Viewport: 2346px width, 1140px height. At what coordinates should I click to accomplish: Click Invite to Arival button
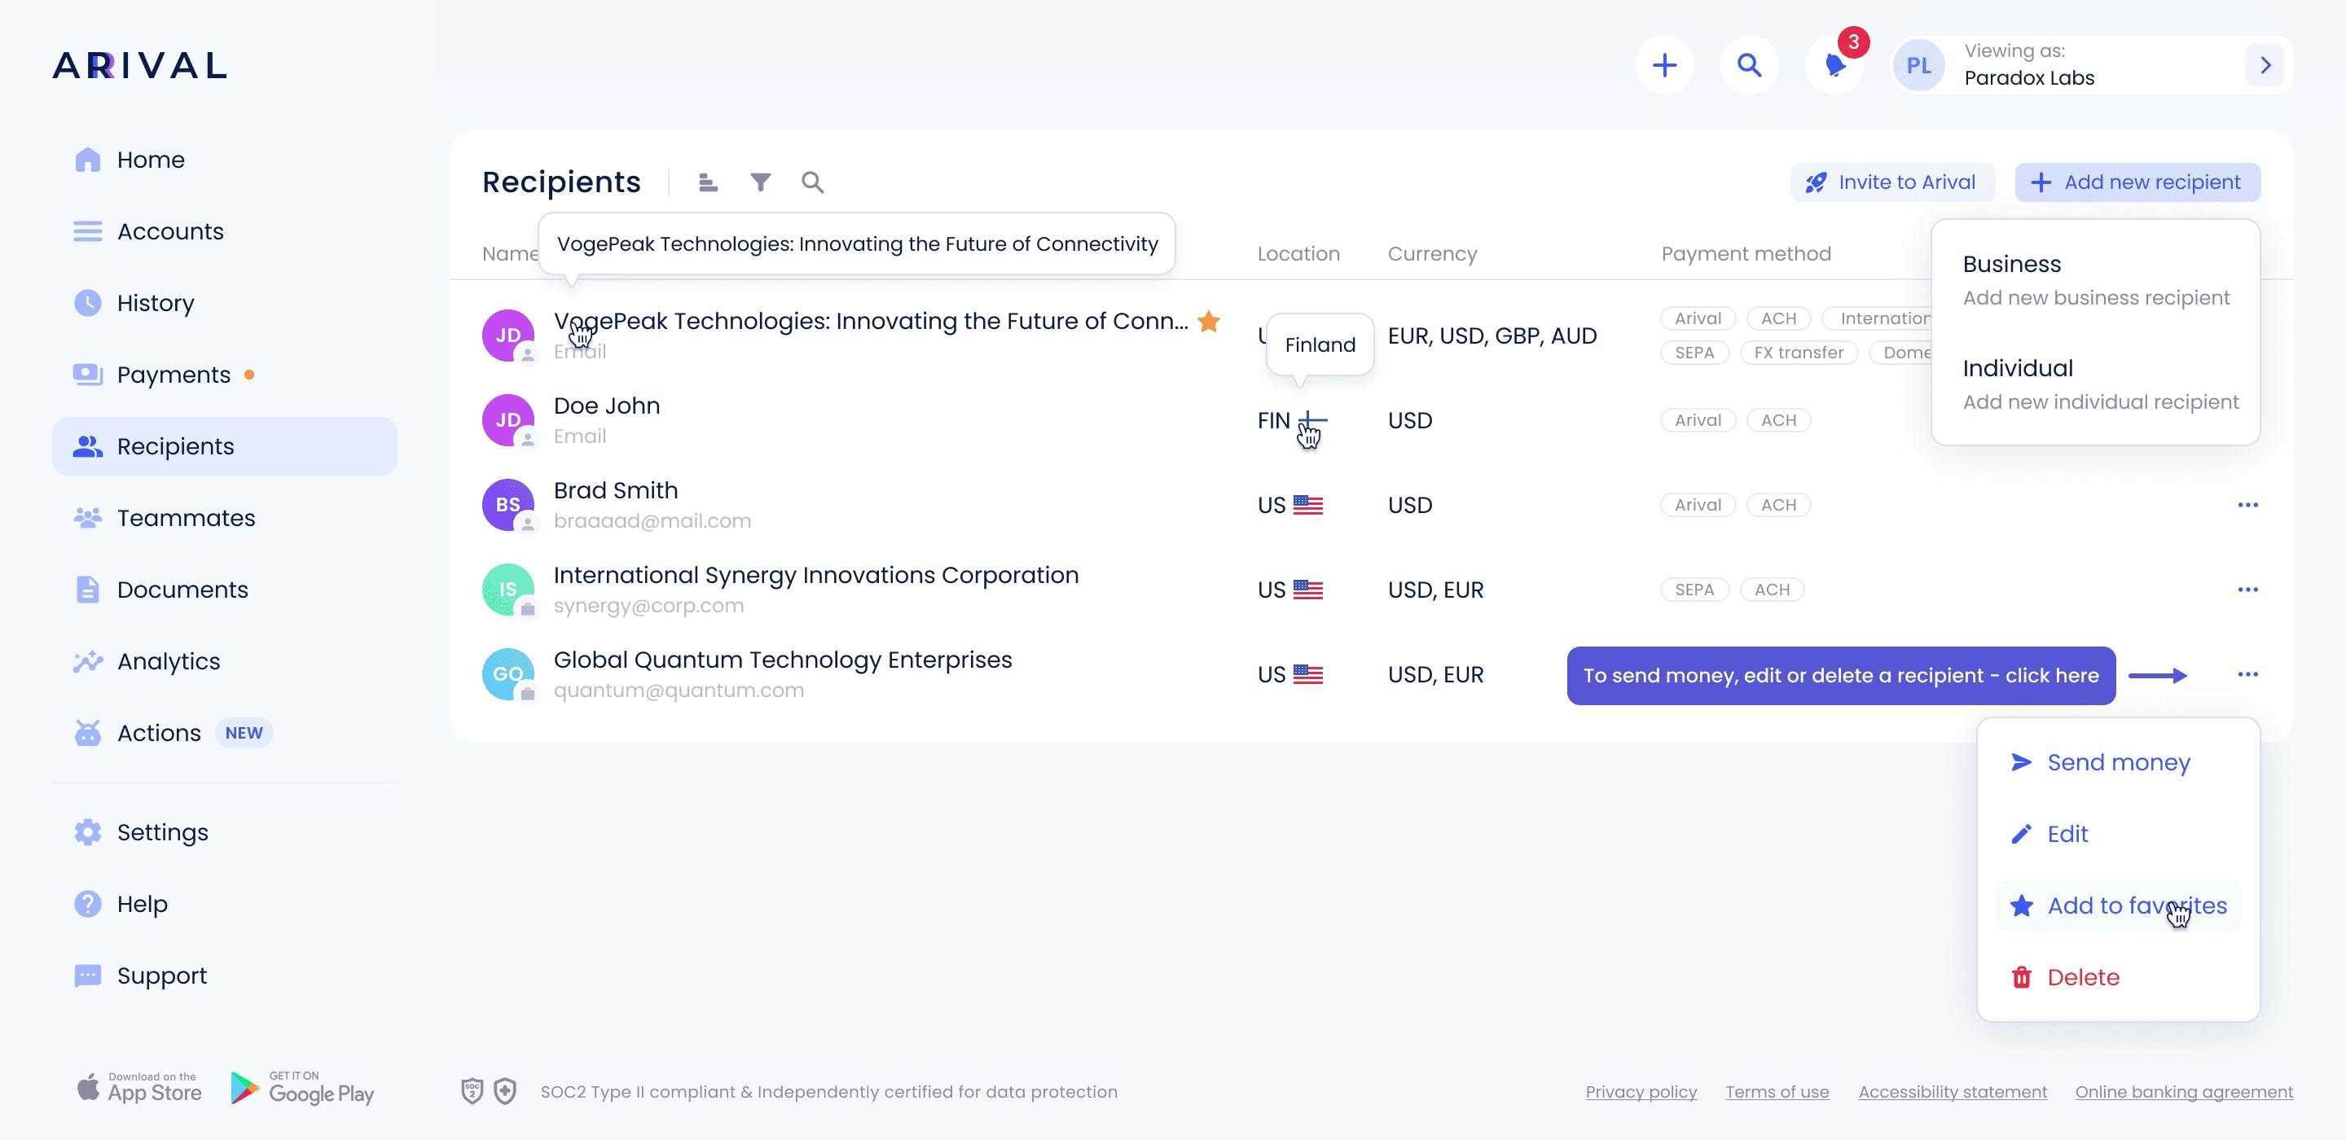point(1891,182)
